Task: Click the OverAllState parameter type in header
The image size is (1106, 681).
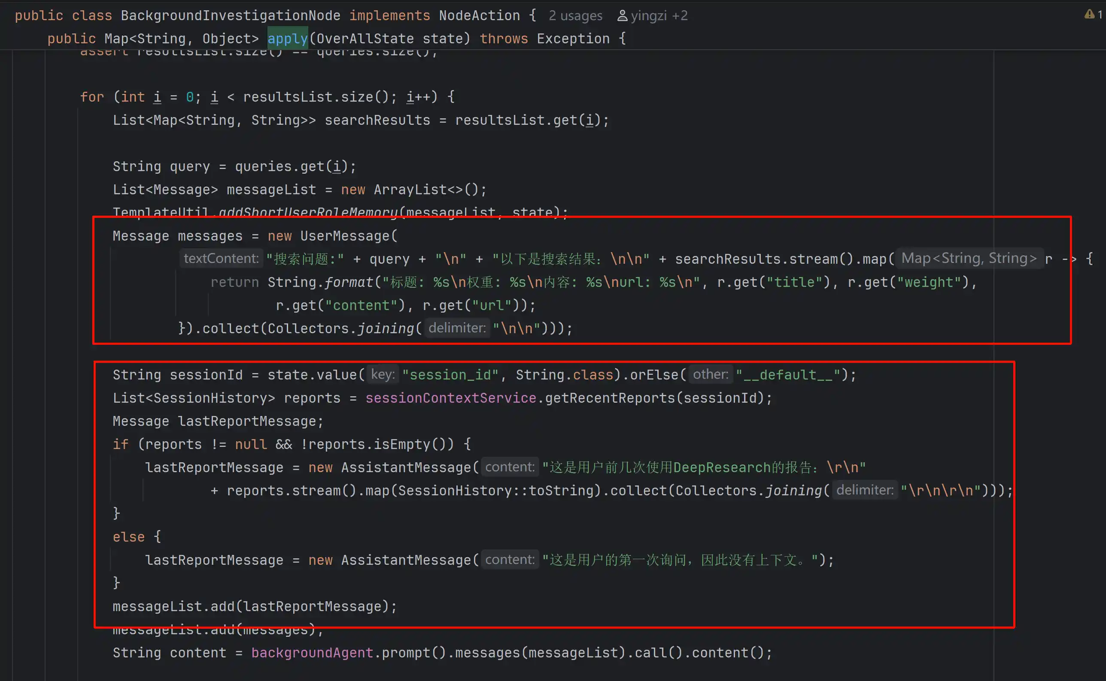Action: pos(365,39)
